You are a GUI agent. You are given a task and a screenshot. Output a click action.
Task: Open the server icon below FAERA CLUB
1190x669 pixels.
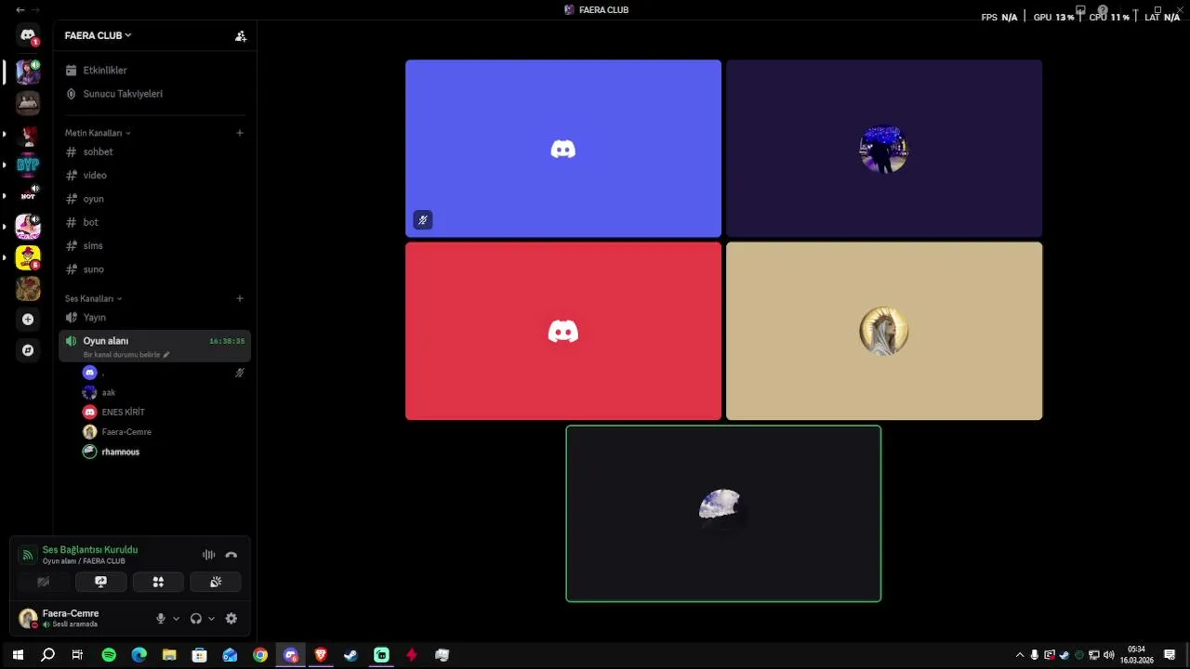28,102
